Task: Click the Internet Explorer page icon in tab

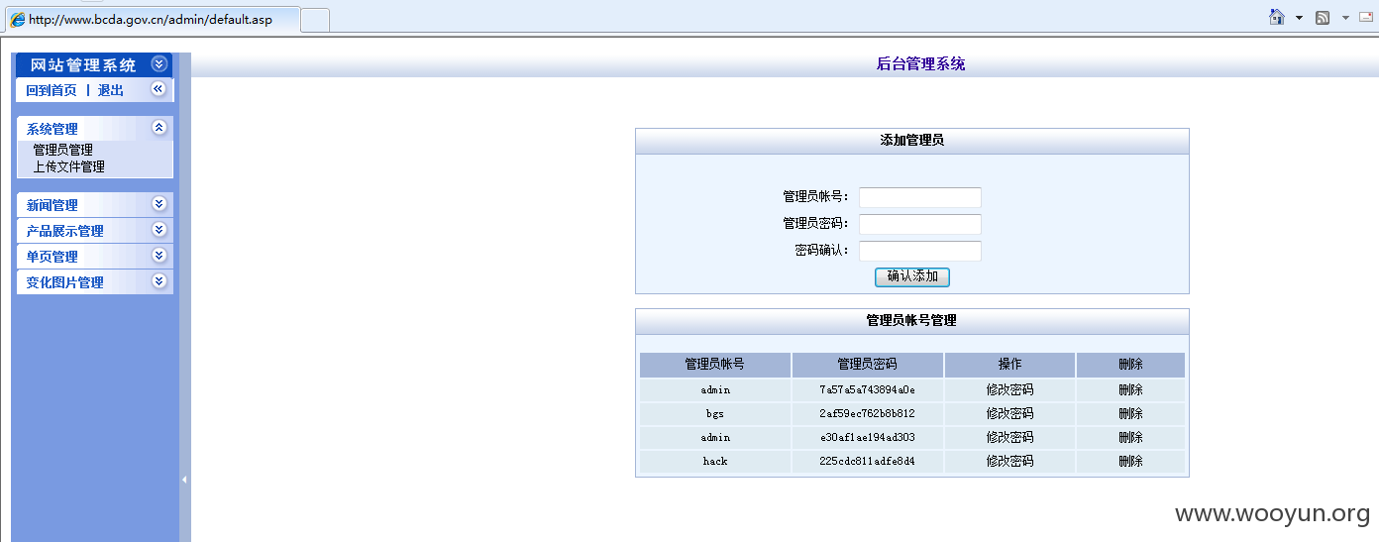Action: 17,19
